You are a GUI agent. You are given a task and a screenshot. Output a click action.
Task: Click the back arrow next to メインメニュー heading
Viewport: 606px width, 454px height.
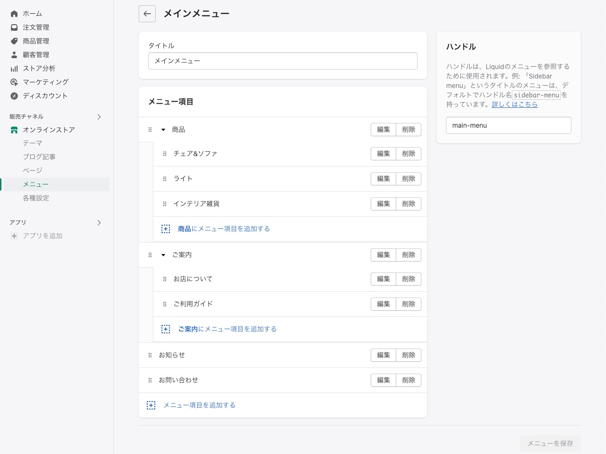147,14
